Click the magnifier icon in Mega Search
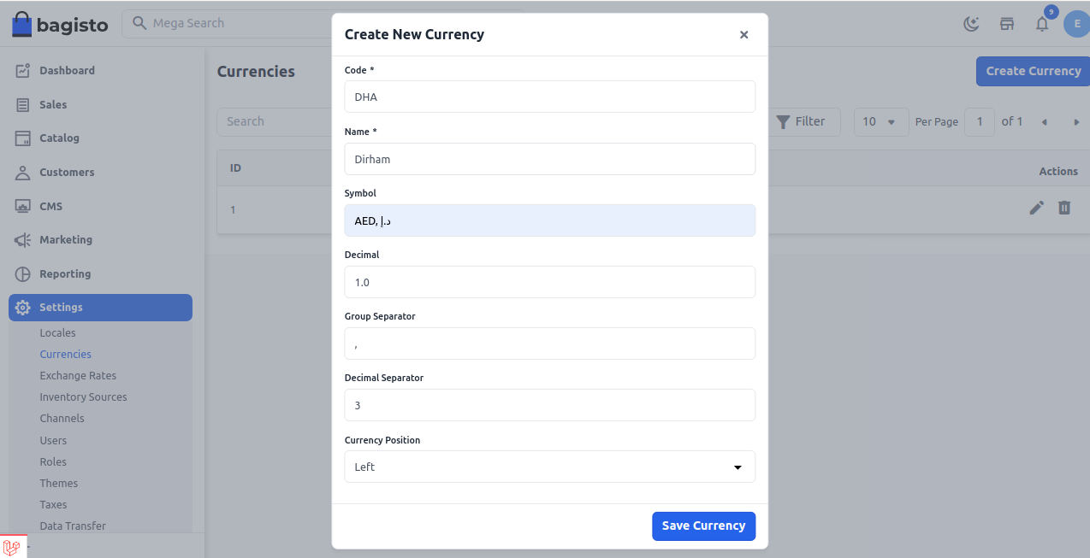Screen dimensions: 1090x558 (x=139, y=23)
